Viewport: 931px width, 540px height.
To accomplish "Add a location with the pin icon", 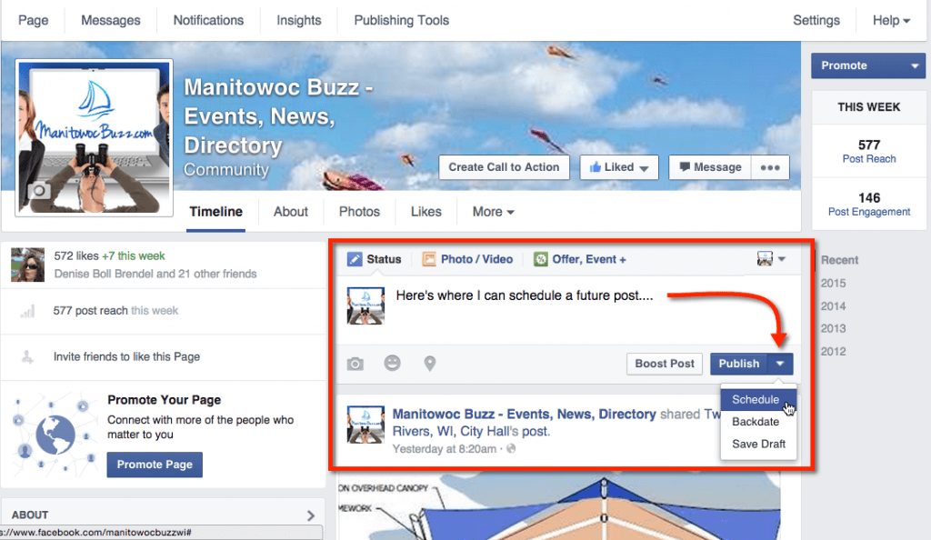I will [430, 363].
